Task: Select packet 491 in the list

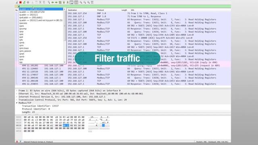Action: [x=123, y=68]
